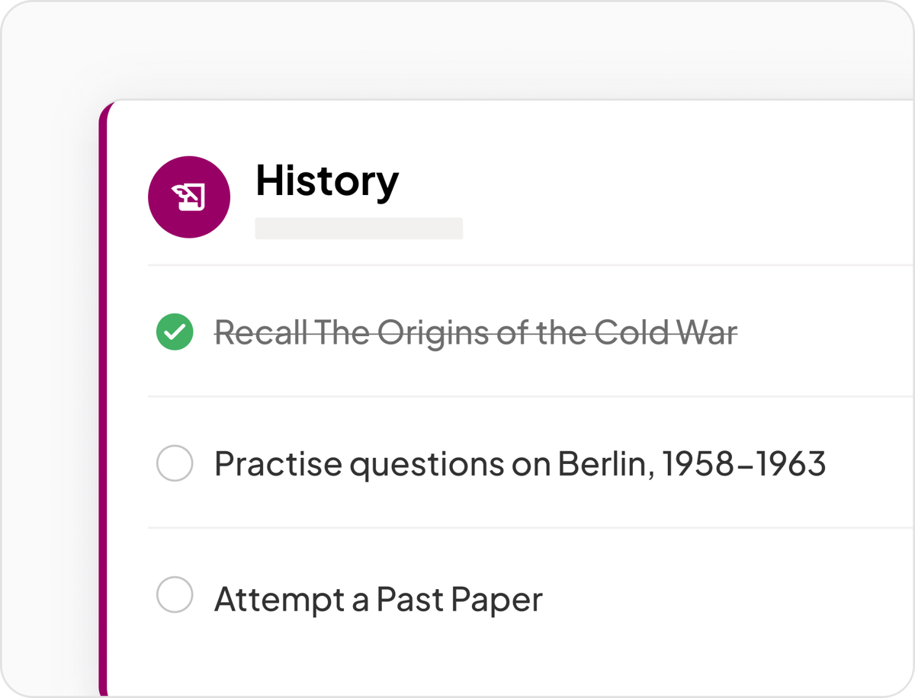The image size is (915, 698).
Task: Uncheck the green completed task checkmark
Action: pyautogui.click(x=175, y=332)
